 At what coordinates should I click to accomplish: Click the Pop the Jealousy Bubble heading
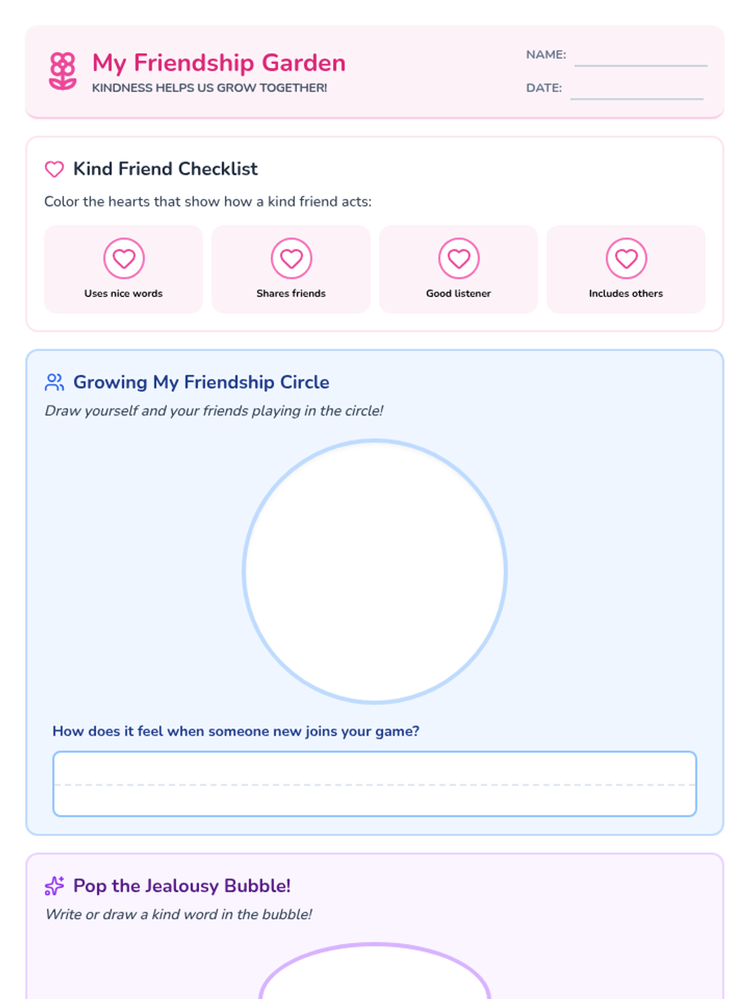click(x=182, y=886)
